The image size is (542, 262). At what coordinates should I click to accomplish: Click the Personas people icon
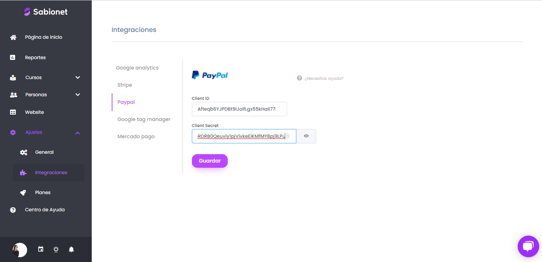pyautogui.click(x=14, y=95)
